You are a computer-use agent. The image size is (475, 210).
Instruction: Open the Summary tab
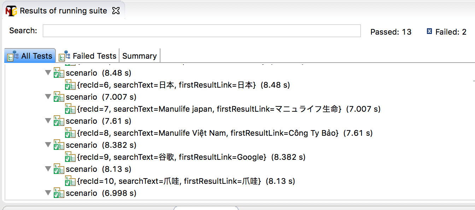click(140, 56)
